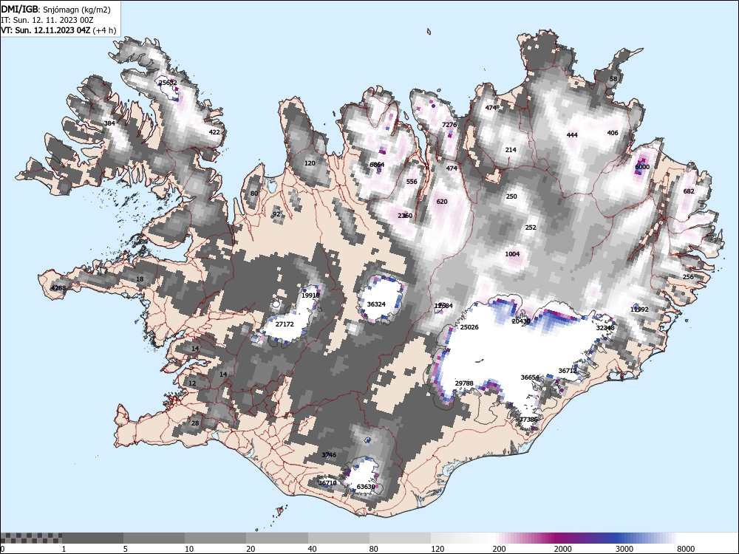Click the map value 252

[x=530, y=227]
